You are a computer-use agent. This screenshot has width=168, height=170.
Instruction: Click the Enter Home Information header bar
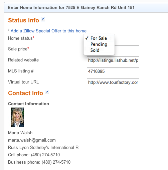86,7
